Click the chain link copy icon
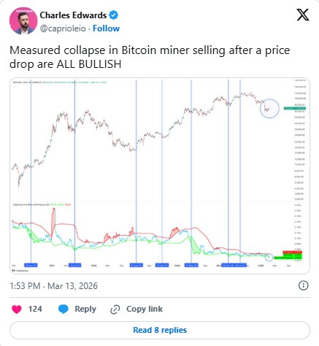This screenshot has width=319, height=346. tap(115, 310)
